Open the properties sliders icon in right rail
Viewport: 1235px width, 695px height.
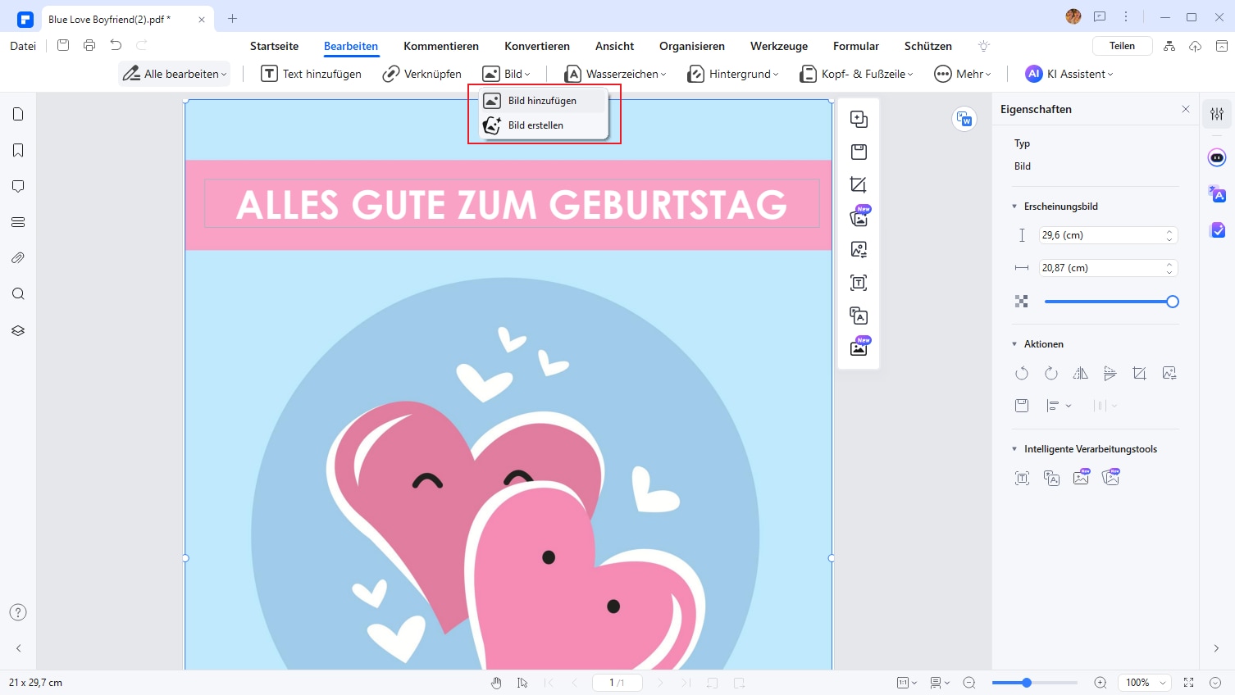[x=1217, y=115]
